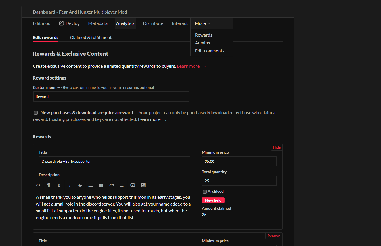Viewport: 381px width, 246px height.
Task: Switch to Analytics tab
Action: (125, 23)
